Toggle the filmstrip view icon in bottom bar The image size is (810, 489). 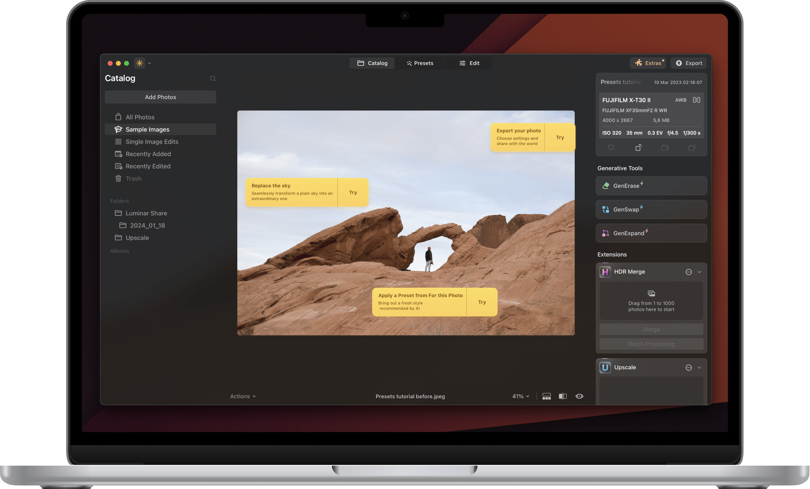pos(546,396)
